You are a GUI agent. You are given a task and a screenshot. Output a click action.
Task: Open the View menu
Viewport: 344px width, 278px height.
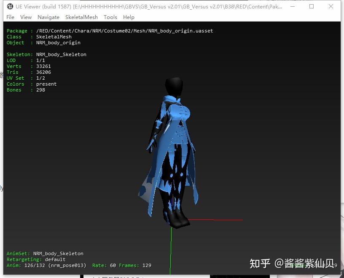[26, 17]
